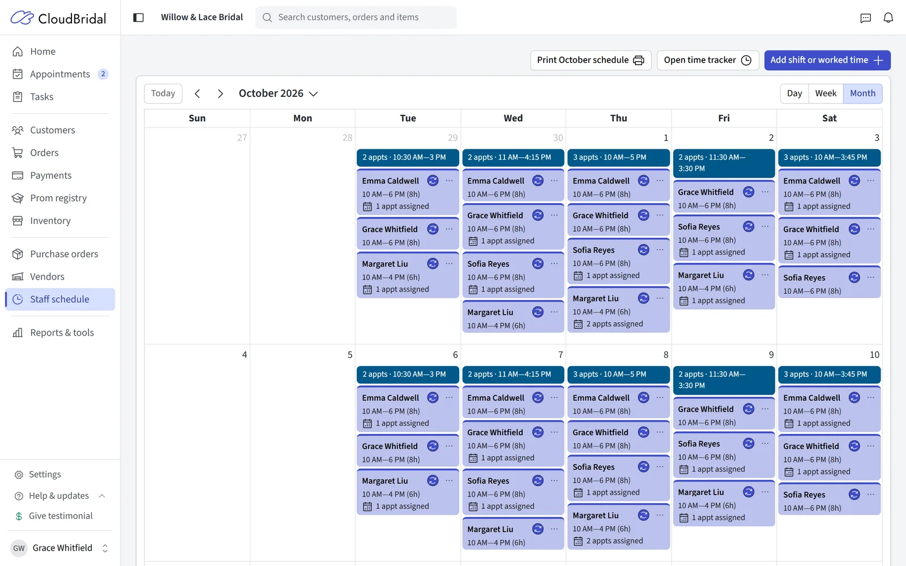This screenshot has height=566, width=906.
Task: Open the notifications bell
Action: (888, 18)
